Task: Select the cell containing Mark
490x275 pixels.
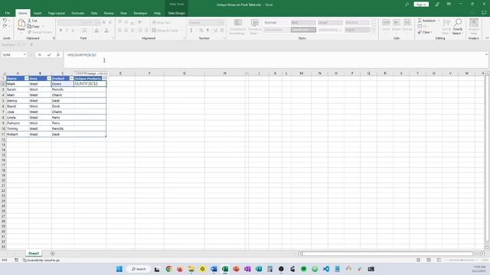Action: [x=18, y=84]
